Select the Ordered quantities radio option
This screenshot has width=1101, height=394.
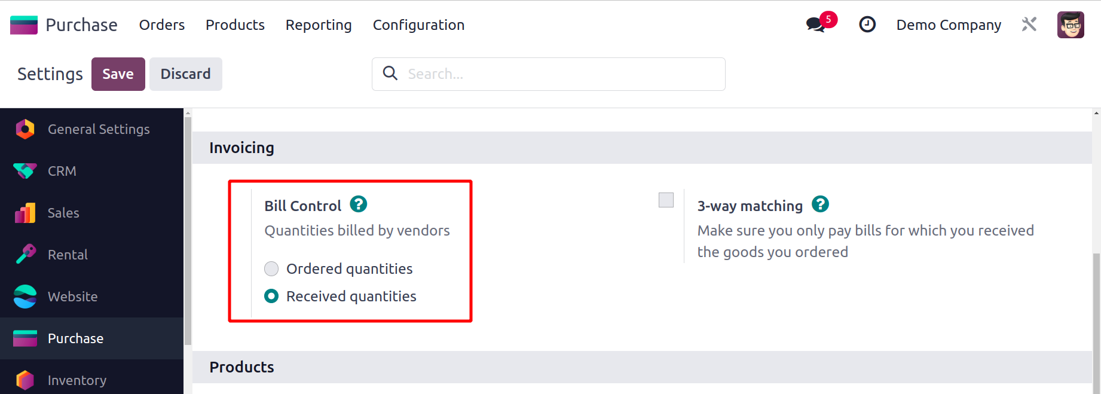coord(271,269)
